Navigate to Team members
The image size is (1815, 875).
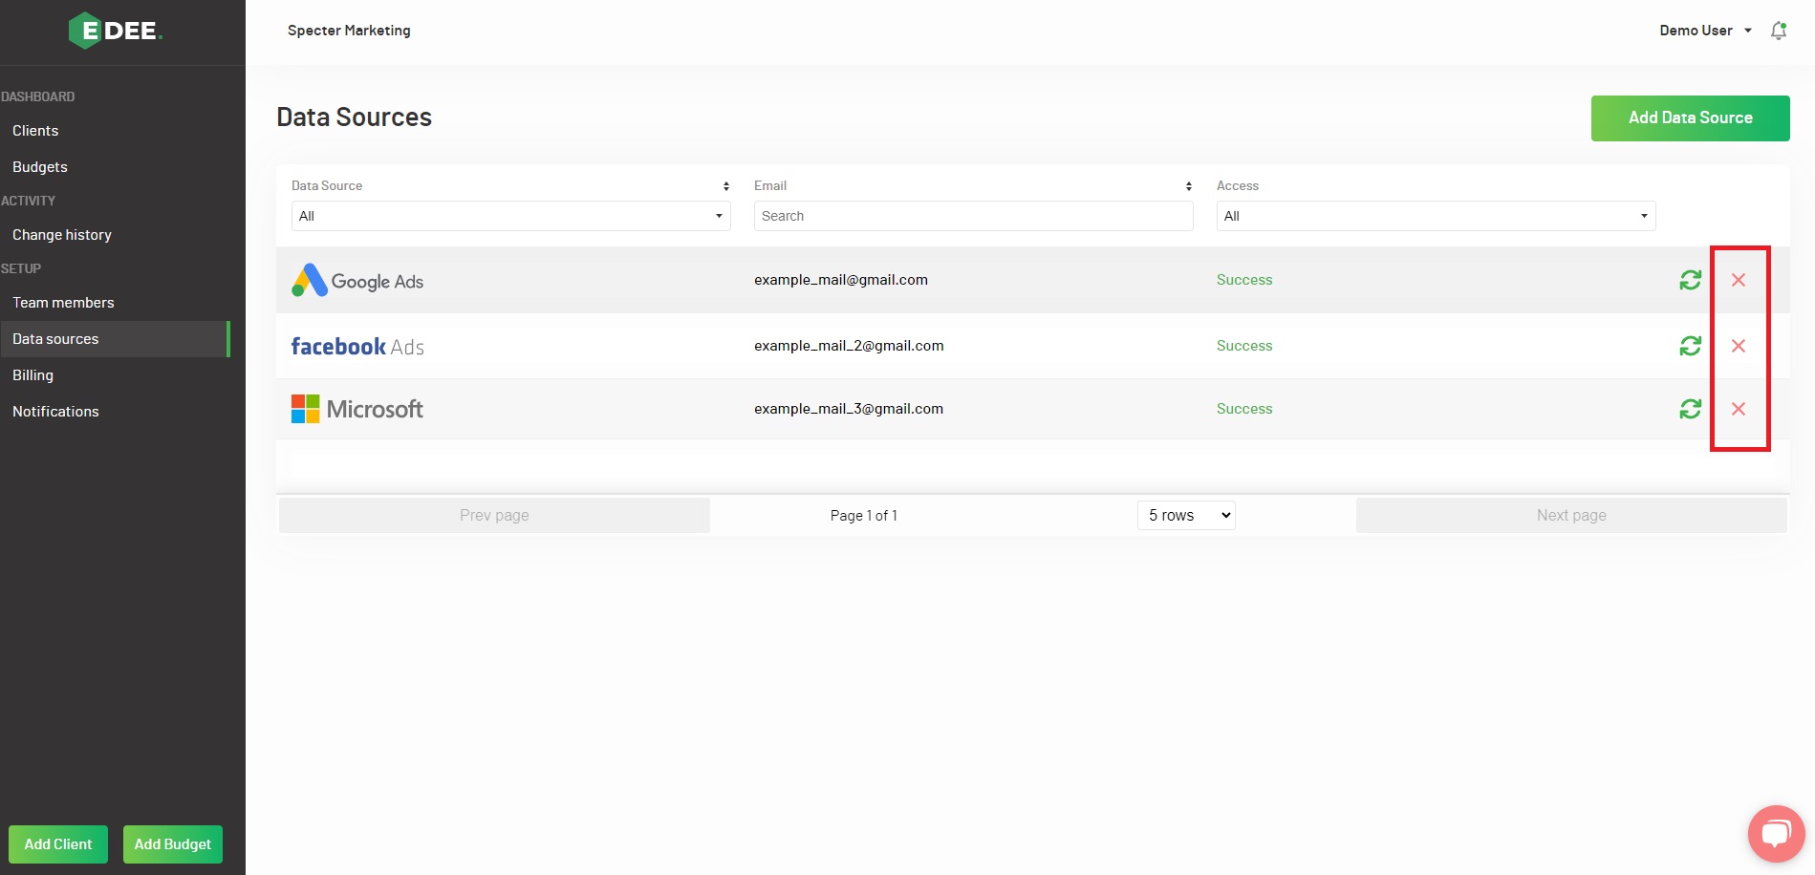pos(63,303)
